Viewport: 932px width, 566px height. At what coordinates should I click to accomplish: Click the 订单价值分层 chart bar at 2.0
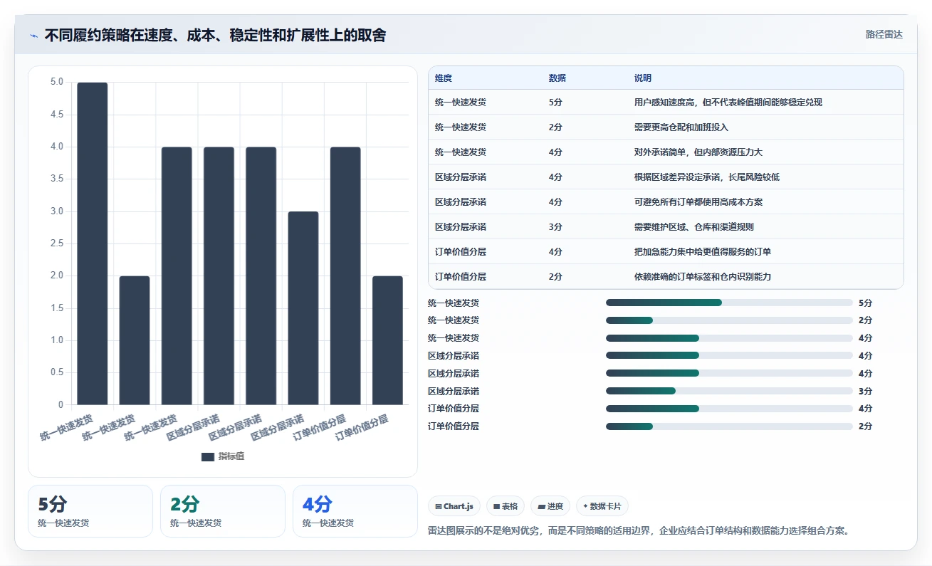pyautogui.click(x=387, y=340)
